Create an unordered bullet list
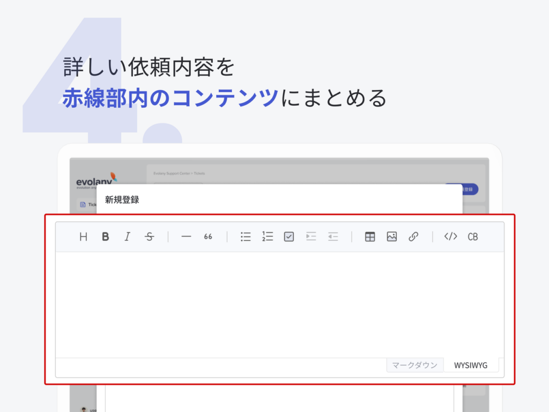This screenshot has width=549, height=412. click(246, 237)
